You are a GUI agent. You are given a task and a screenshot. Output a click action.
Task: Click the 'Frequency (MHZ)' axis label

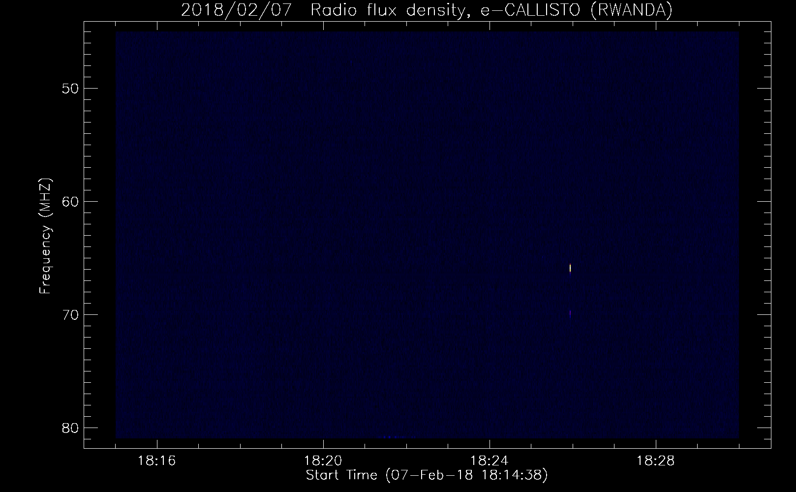[x=45, y=236]
